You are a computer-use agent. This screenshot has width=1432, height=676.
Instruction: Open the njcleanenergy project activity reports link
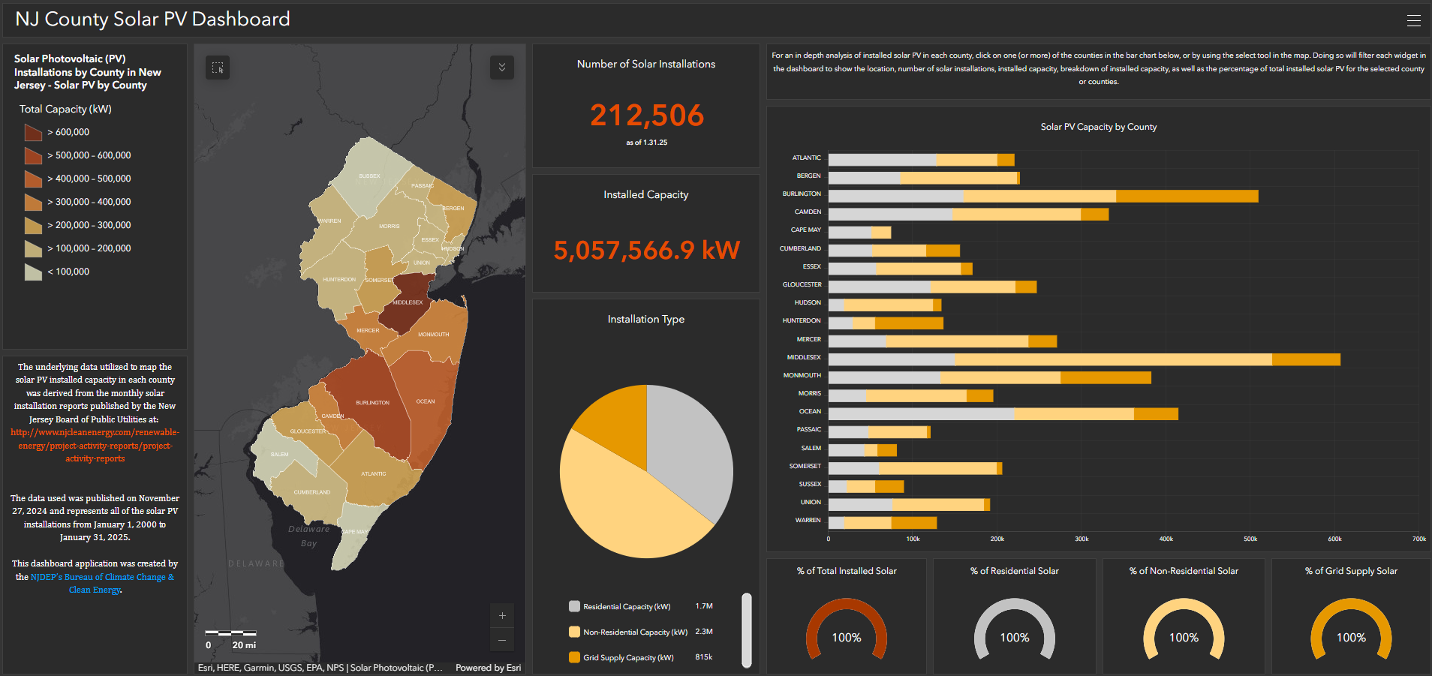[95, 445]
